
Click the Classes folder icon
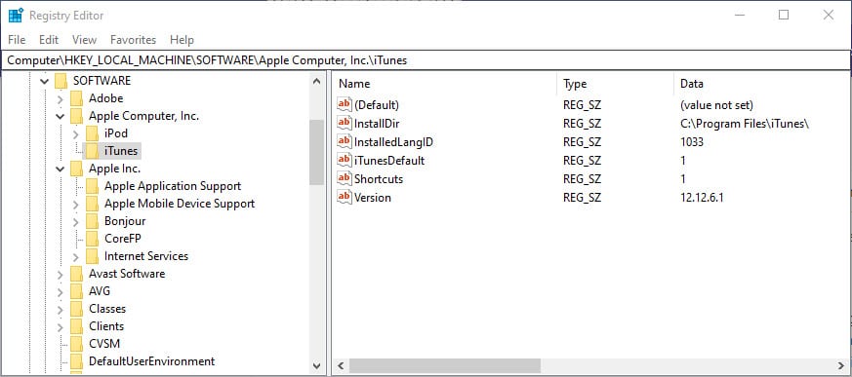coord(77,309)
